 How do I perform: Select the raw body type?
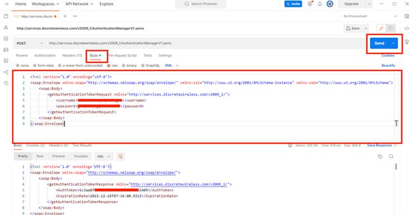point(112,65)
